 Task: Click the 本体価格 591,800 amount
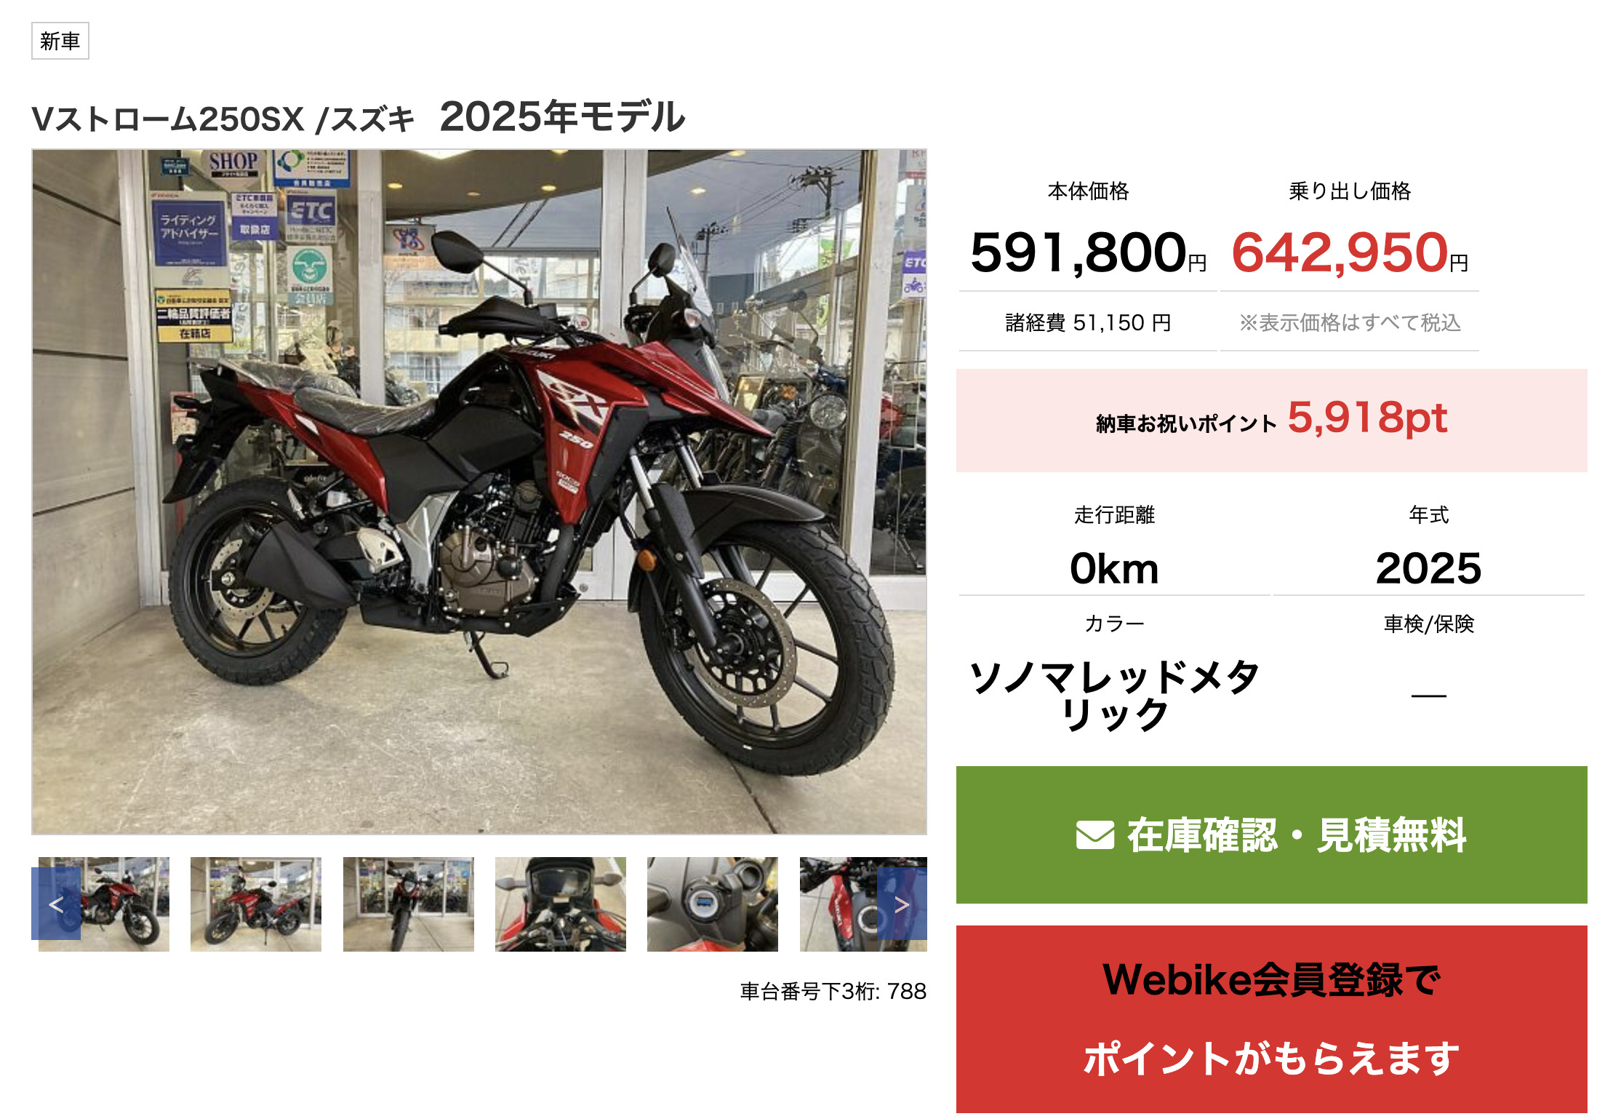click(x=1088, y=252)
